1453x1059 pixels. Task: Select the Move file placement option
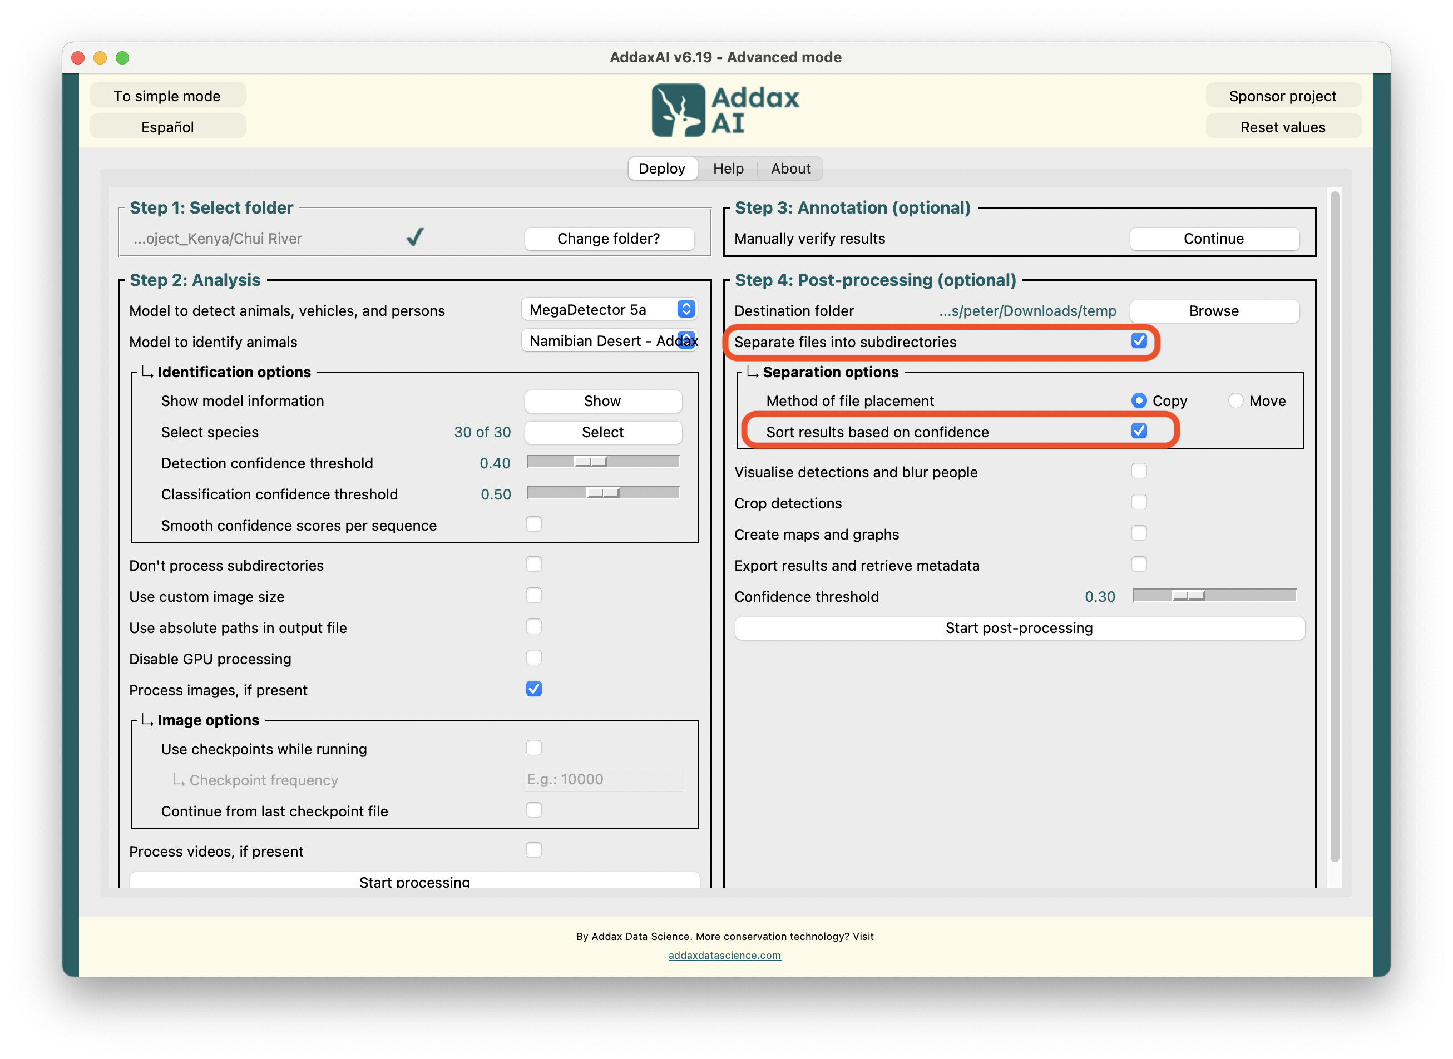(x=1235, y=400)
